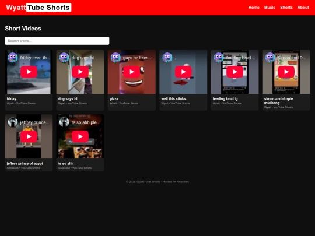Click 'Sockestic • YouTube Shorts' under jeffery prince

tap(23, 168)
